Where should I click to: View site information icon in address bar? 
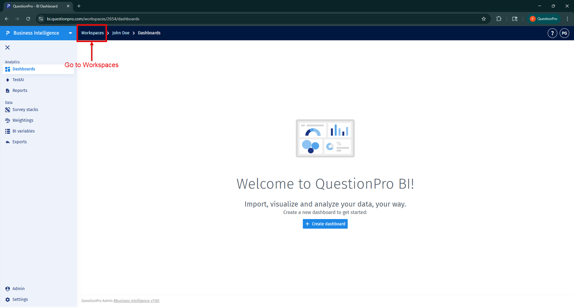click(41, 19)
